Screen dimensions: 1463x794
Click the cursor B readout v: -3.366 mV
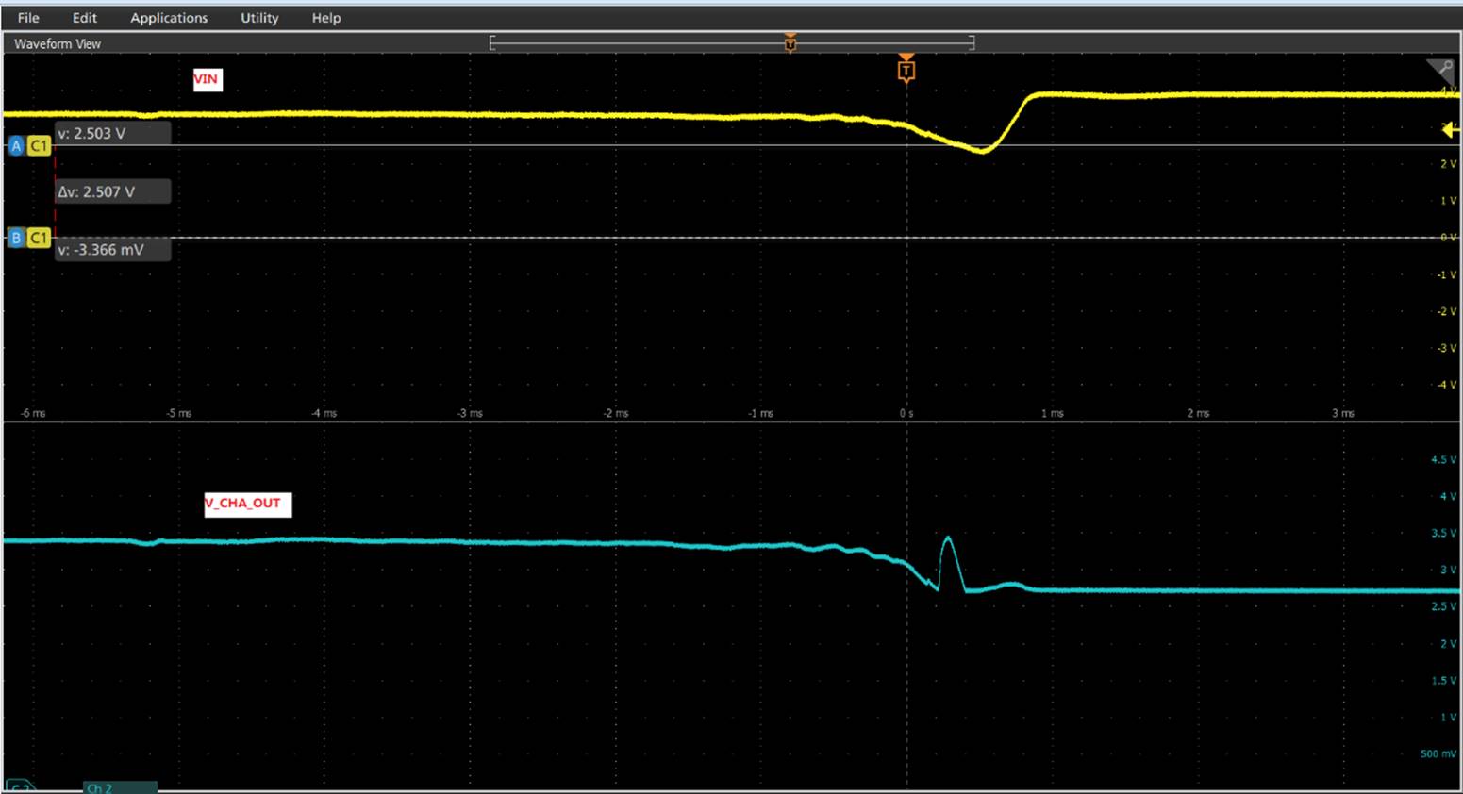click(x=112, y=250)
